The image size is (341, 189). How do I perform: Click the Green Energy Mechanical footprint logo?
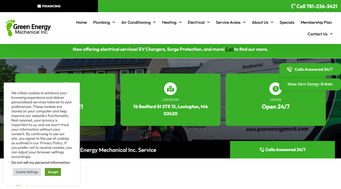[28, 28]
